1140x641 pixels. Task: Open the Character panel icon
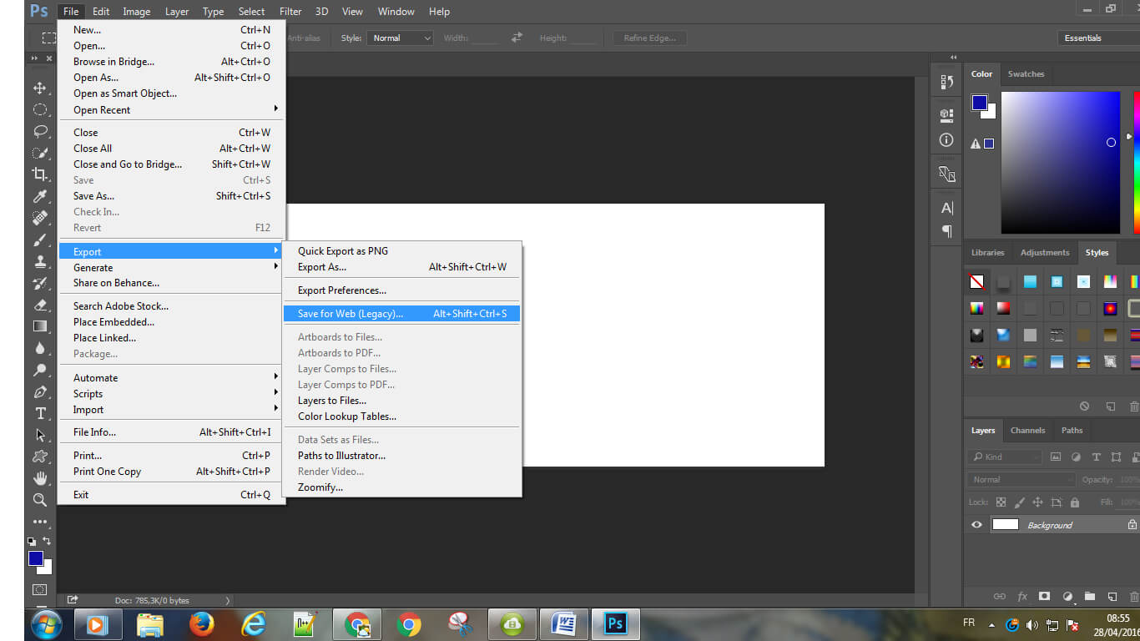(946, 208)
